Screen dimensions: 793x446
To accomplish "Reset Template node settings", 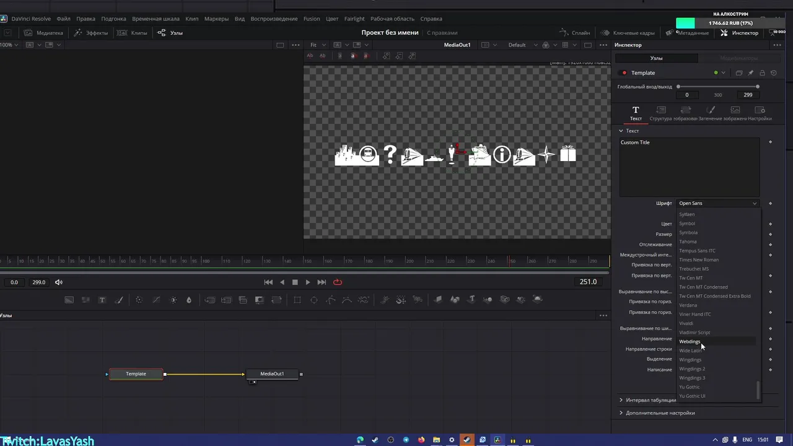I will [774, 73].
